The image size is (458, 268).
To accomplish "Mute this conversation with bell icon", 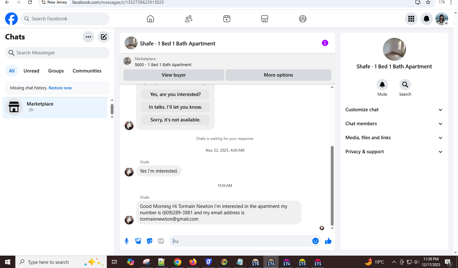I will [x=382, y=85].
